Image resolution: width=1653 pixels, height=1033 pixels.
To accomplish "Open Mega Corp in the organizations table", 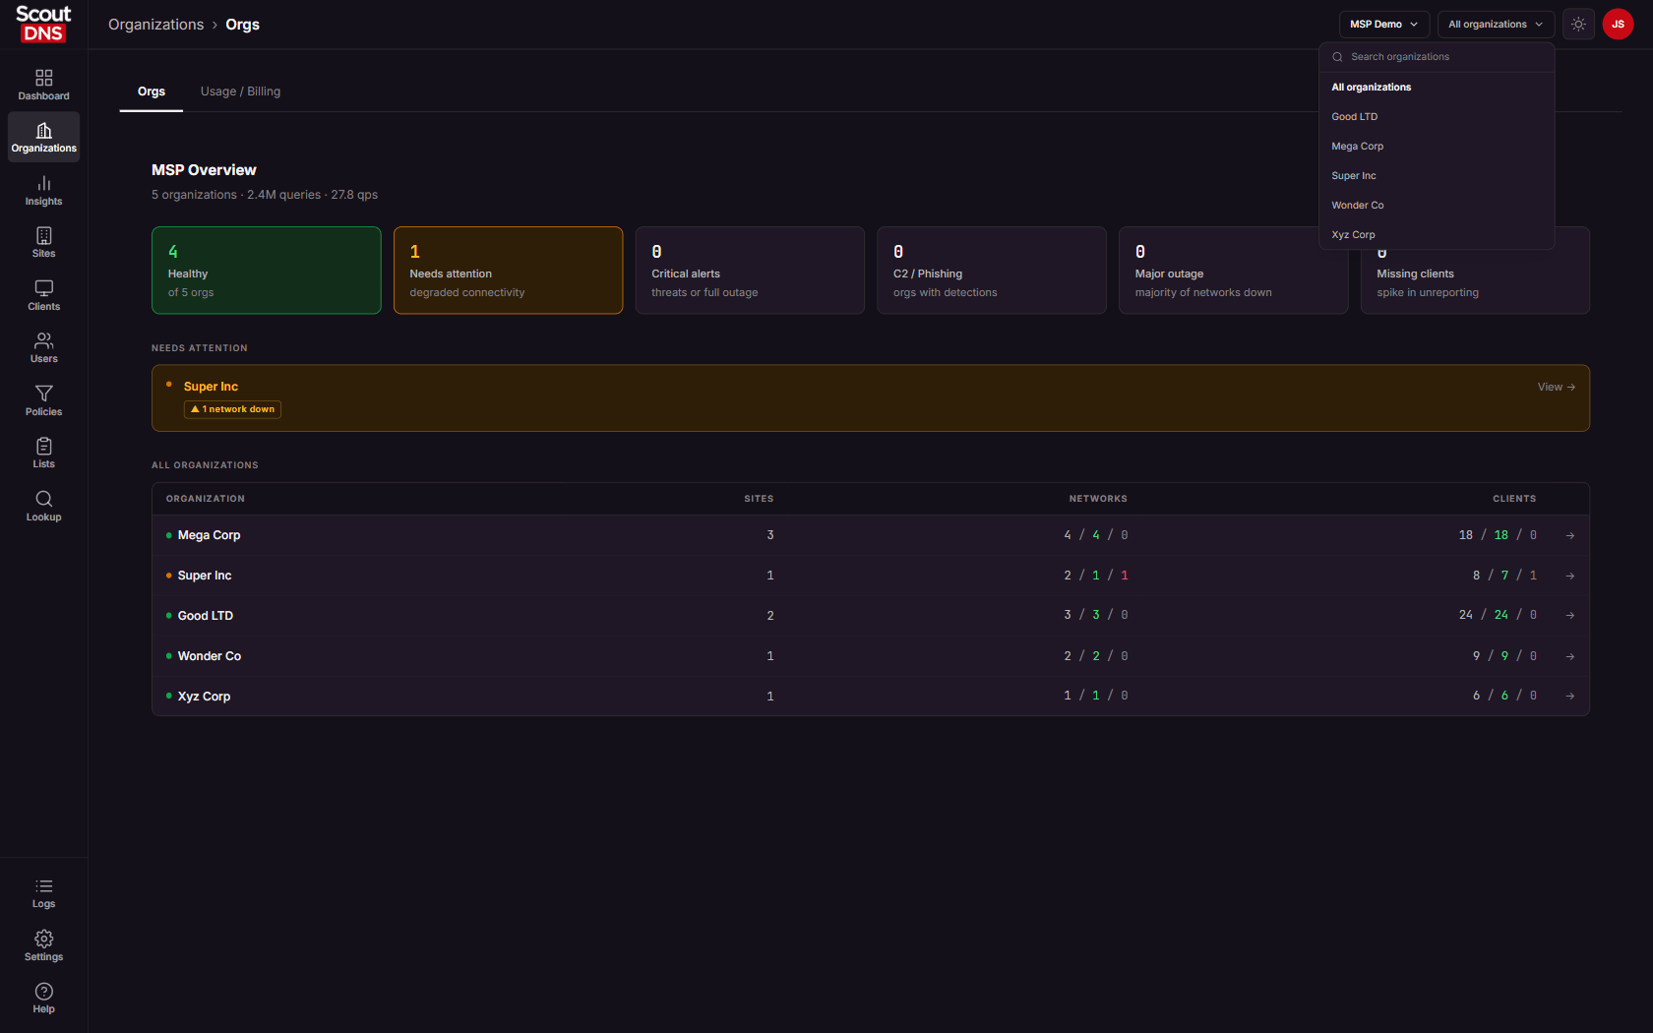I will pyautogui.click(x=209, y=535).
